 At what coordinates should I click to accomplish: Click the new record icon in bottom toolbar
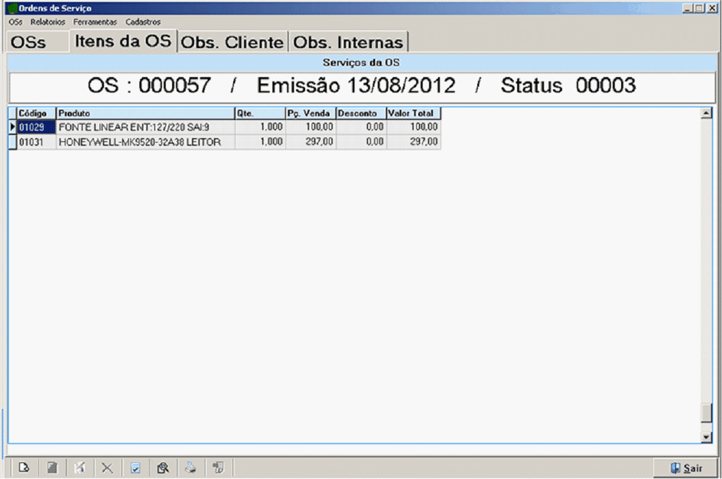pos(24,468)
